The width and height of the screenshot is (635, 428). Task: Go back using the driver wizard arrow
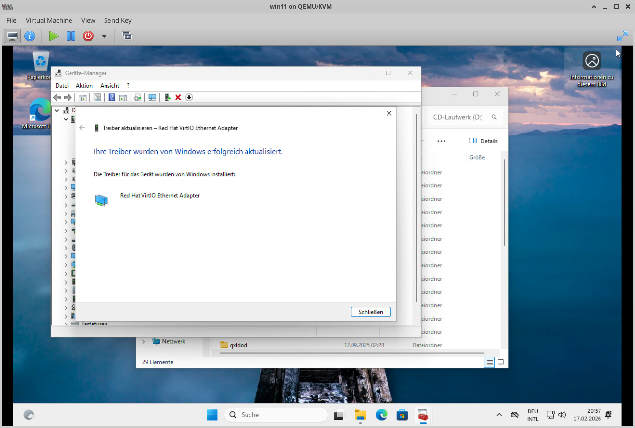(82, 128)
